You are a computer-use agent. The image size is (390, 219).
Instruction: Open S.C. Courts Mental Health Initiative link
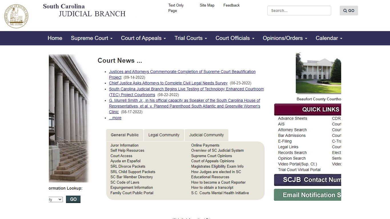tap(220, 193)
